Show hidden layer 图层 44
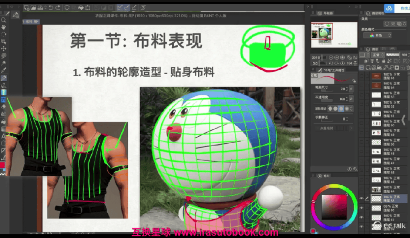Screen dimensions: 410x238 coord(362,189)
